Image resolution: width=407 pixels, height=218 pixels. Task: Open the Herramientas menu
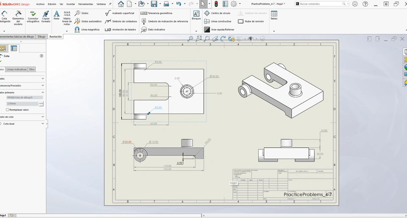click(86, 4)
